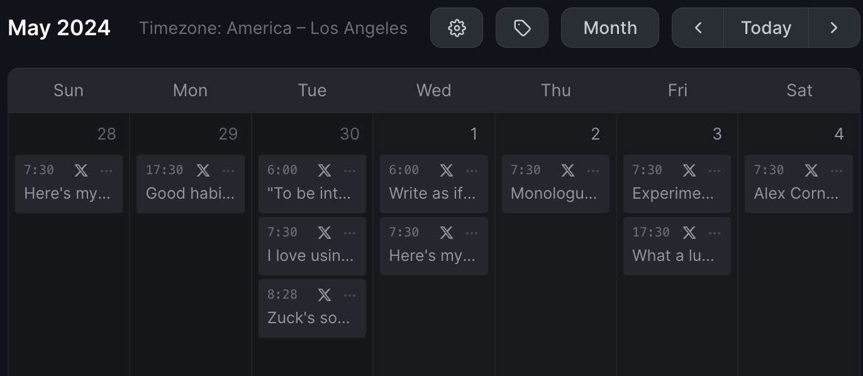Viewport: 863px width, 376px height.
Task: Open more options on "I love usin..." post
Action: 350,233
